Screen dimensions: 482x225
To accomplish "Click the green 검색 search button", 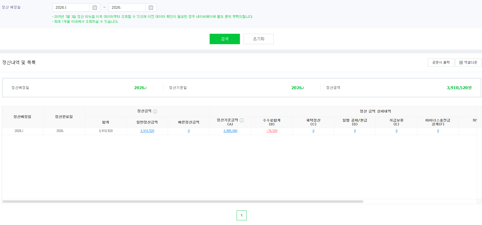I will pyautogui.click(x=225, y=39).
